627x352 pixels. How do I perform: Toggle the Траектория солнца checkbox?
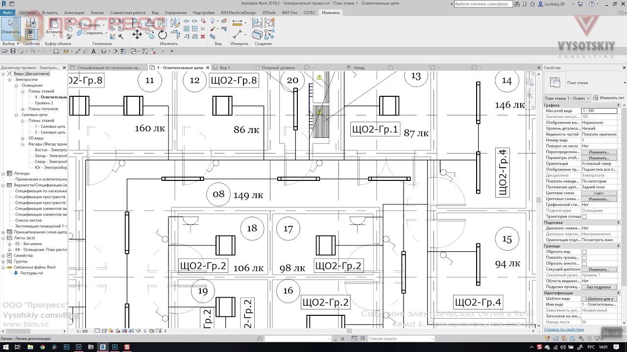tap(584, 217)
